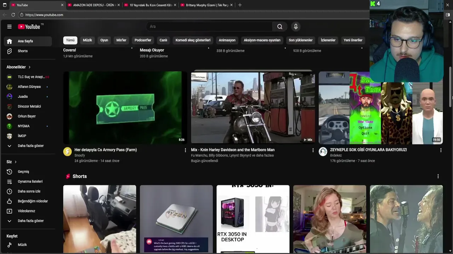The width and height of the screenshot is (453, 254).
Task: Open Shorts in the sidebar
Action: pyautogui.click(x=28, y=51)
